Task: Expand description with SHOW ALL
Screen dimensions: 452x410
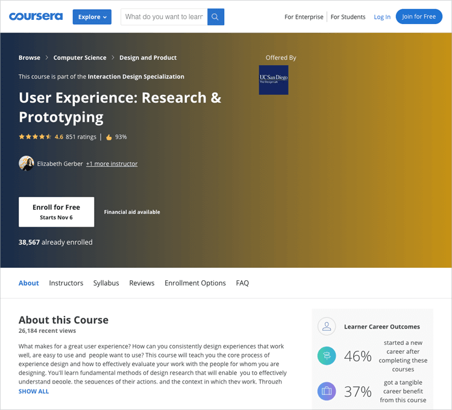Action: (x=34, y=391)
